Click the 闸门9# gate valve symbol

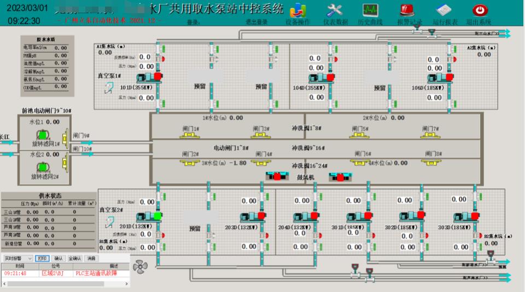65,138
